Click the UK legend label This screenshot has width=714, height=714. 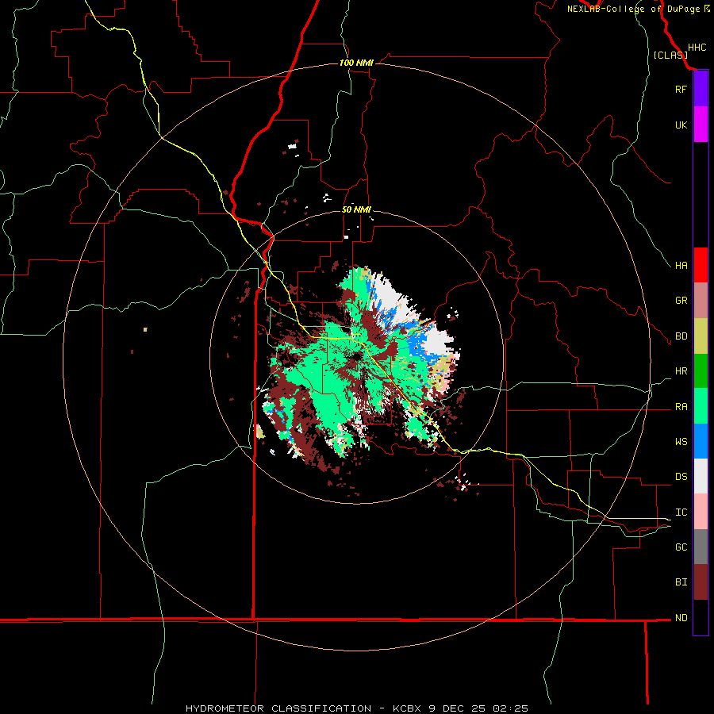coord(681,125)
